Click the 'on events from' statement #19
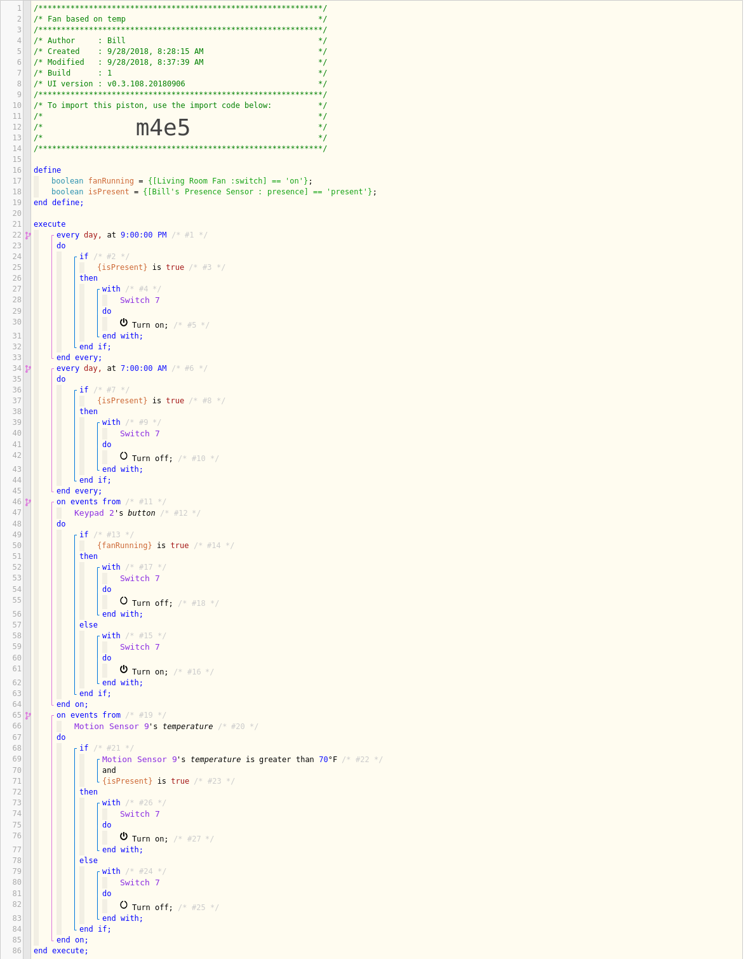The image size is (748, 959). 88,715
